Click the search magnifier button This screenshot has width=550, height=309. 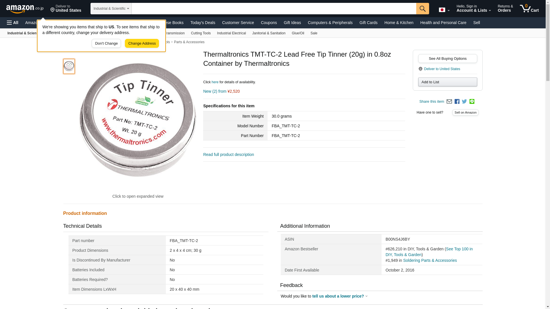coord(423,9)
